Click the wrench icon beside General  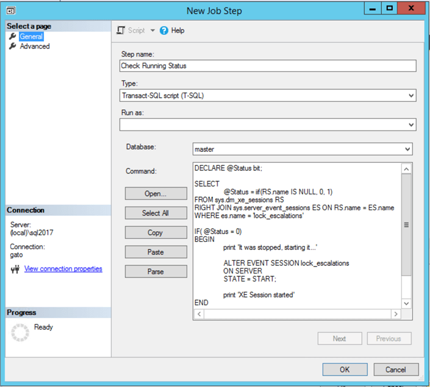(x=12, y=37)
